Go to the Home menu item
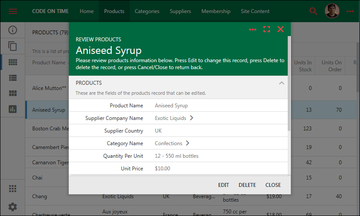 click(87, 11)
